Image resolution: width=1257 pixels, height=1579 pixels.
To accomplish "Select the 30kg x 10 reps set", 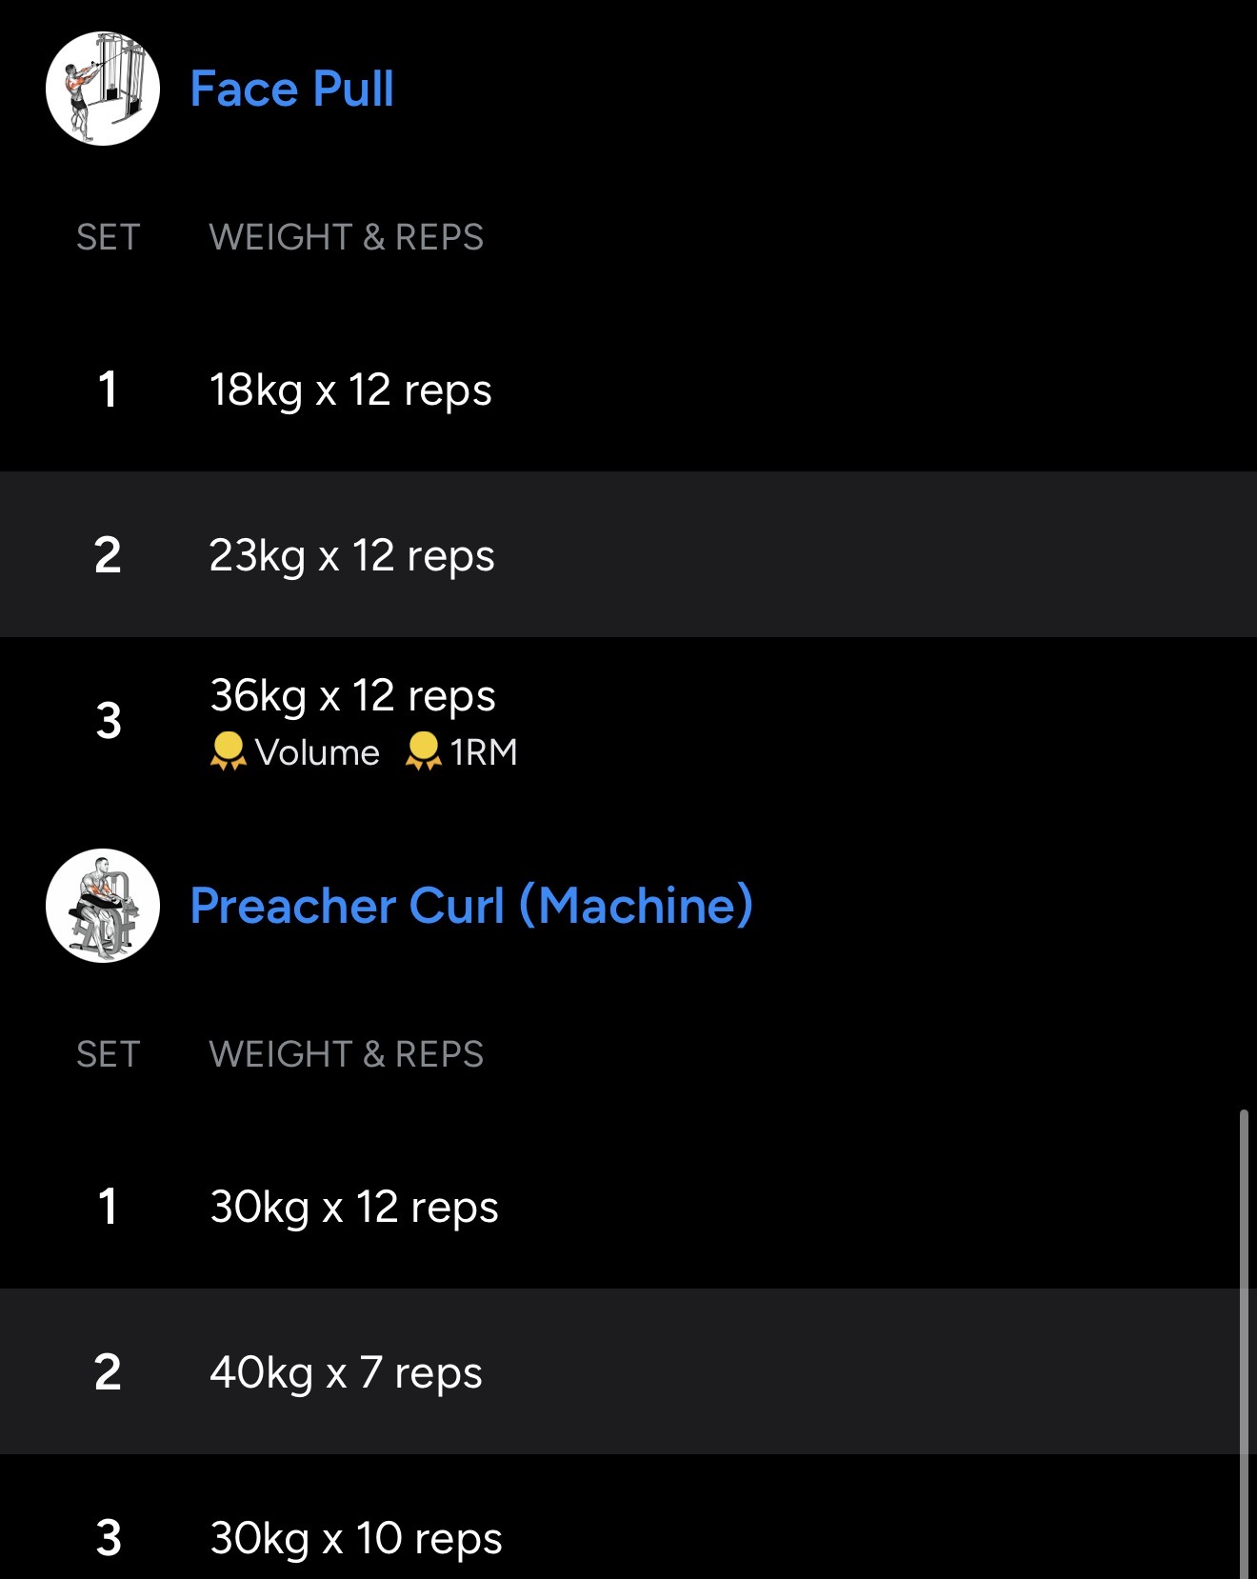I will [356, 1538].
